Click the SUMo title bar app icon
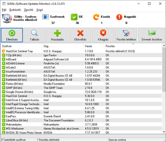This screenshot has width=166, height=142. click(x=4, y=4)
